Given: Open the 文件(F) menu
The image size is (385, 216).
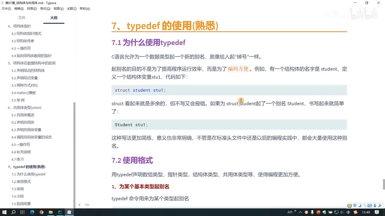Looking at the screenshot, I should [6, 9].
